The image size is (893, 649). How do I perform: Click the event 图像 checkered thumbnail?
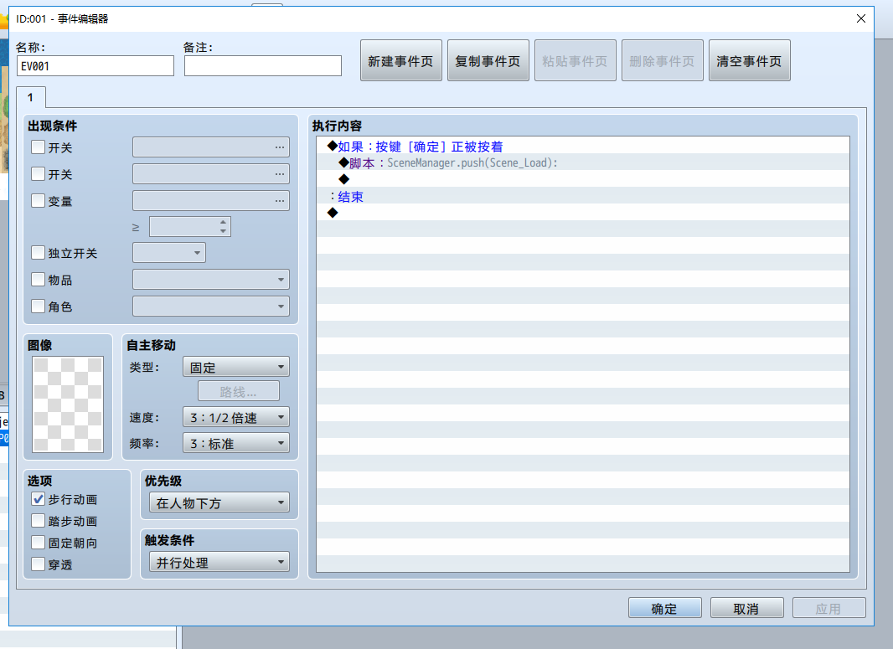coord(68,404)
